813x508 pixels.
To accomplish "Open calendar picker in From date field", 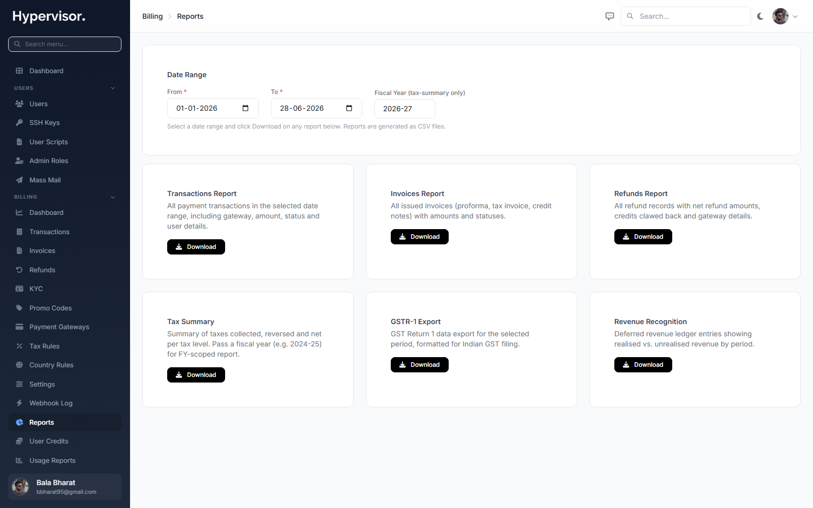I will coord(245,108).
